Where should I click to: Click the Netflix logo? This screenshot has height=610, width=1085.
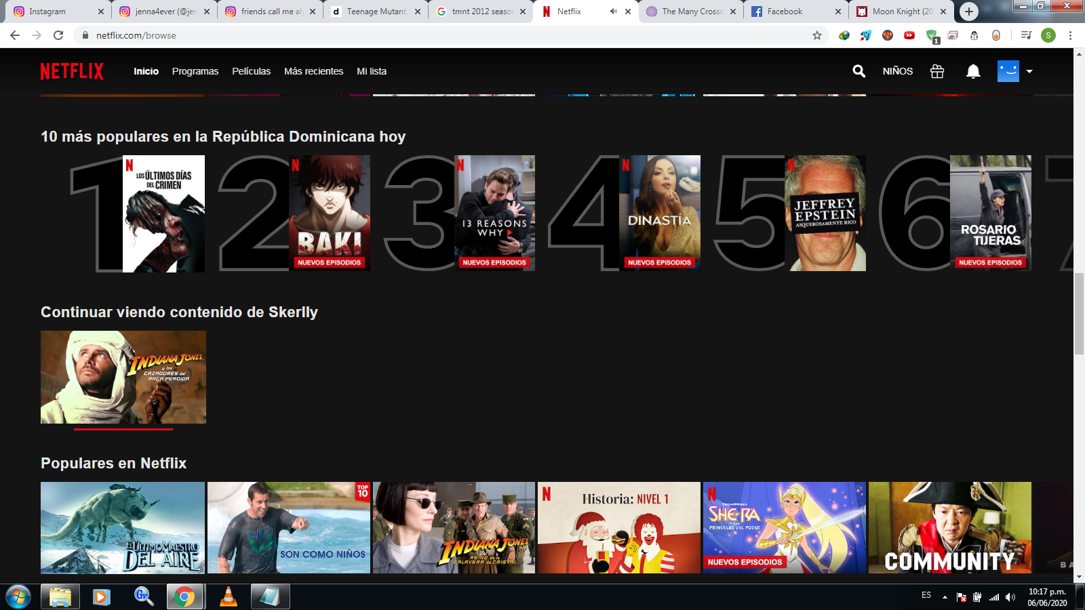72,71
